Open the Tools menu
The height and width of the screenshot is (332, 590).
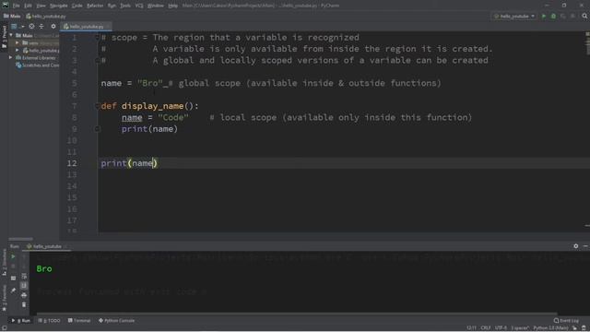point(125,6)
